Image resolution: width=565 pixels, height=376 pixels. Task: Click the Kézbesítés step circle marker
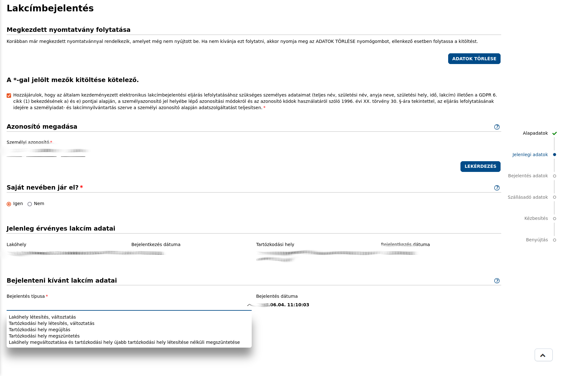(x=554, y=219)
